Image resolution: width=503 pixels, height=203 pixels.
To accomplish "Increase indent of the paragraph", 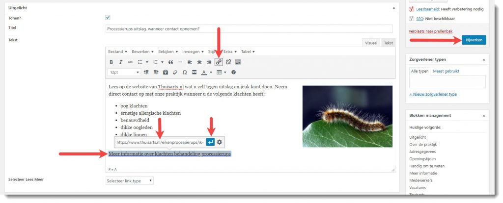I will point(156,73).
